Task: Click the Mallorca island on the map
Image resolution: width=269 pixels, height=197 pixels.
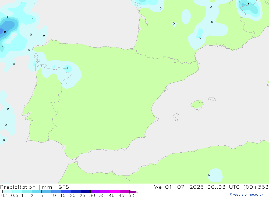Action: 197,105
